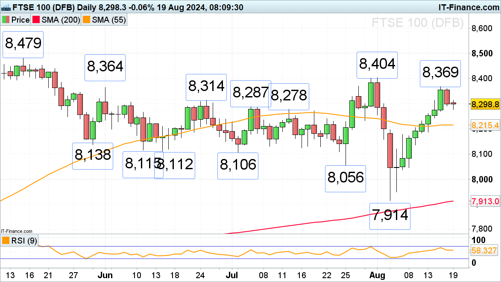Click the Price candlestick legend icon
This screenshot has width=501, height=282.
pyautogui.click(x=6, y=20)
